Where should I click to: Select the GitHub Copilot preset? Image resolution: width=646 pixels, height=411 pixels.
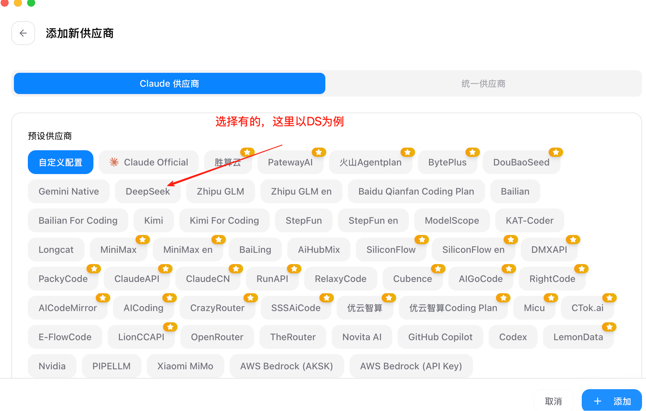pyautogui.click(x=440, y=337)
